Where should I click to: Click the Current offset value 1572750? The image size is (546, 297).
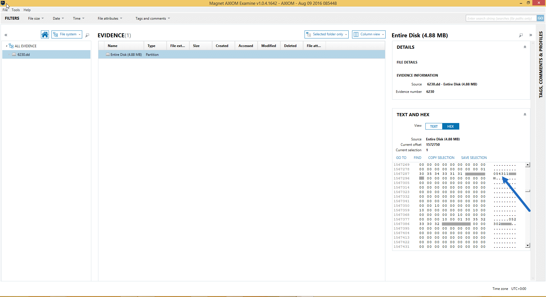(433, 145)
